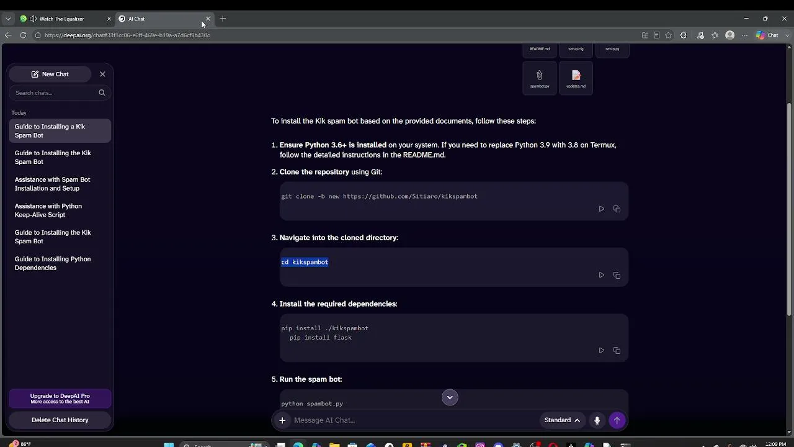The height and width of the screenshot is (447, 794).
Task: Open Guide to Installing Python Dependencies chat
Action: coord(60,263)
